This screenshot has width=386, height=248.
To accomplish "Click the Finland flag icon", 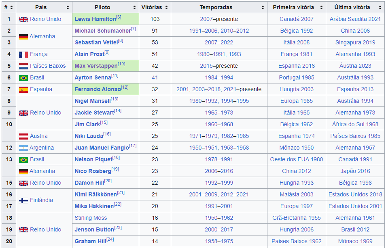I will coord(23,200).
